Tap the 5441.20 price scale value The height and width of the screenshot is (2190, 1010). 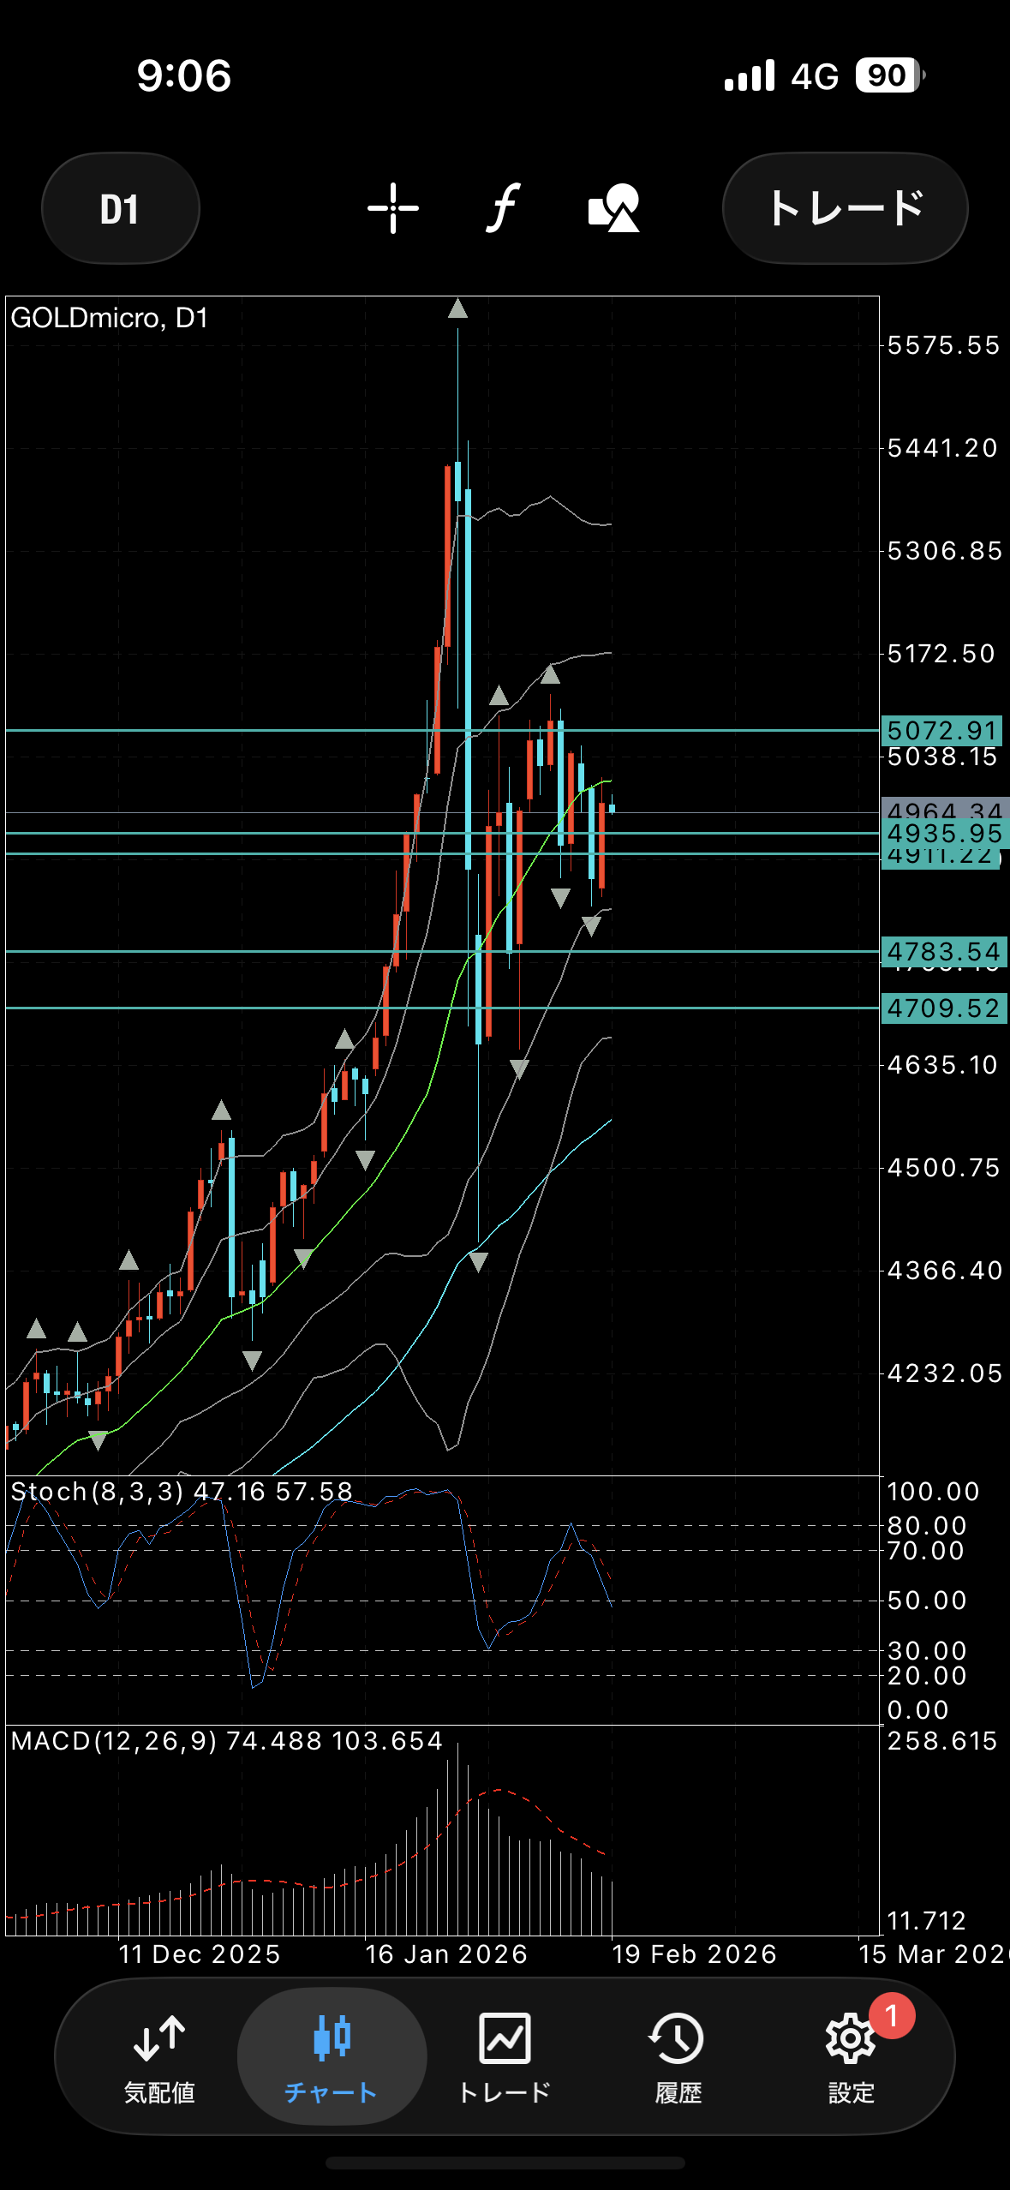pyautogui.click(x=942, y=448)
